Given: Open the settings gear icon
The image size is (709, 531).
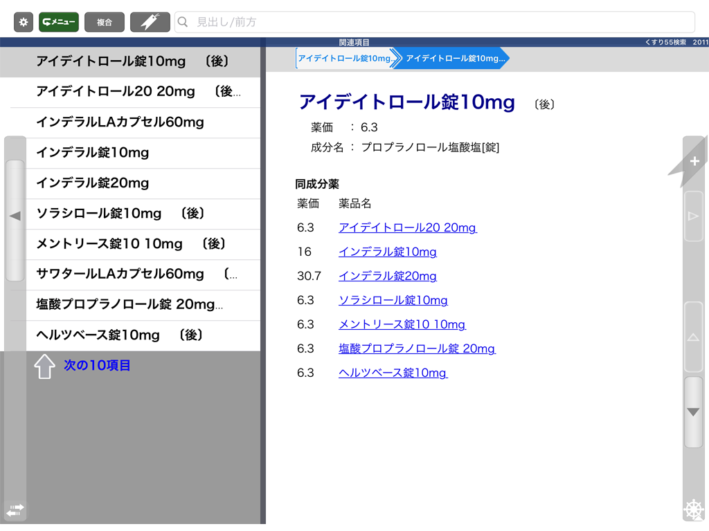Looking at the screenshot, I should (x=24, y=22).
